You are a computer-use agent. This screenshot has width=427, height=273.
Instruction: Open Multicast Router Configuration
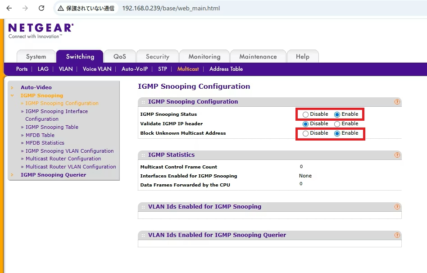click(x=63, y=159)
